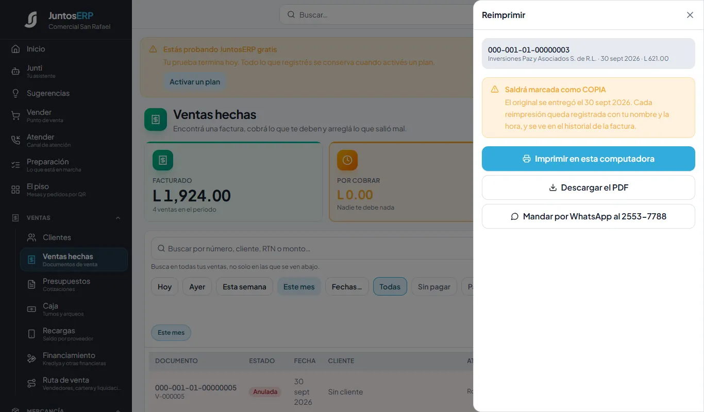Open Atender via the phone icon
The height and width of the screenshot is (412, 704).
(x=15, y=140)
